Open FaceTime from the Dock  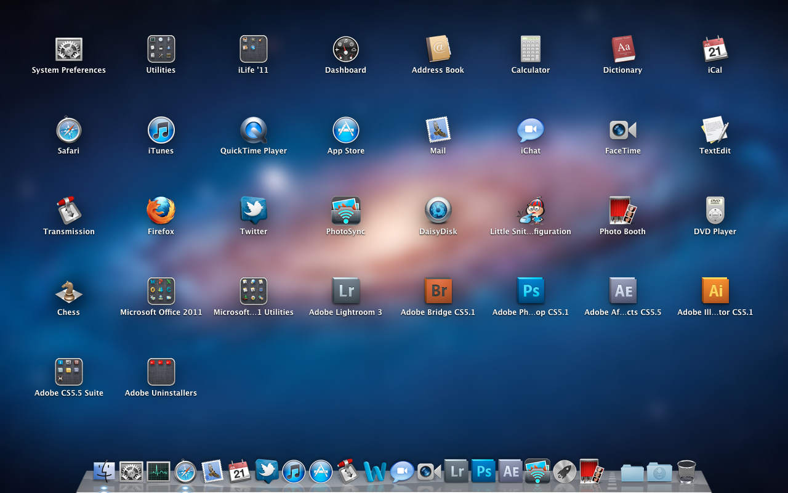click(x=429, y=472)
